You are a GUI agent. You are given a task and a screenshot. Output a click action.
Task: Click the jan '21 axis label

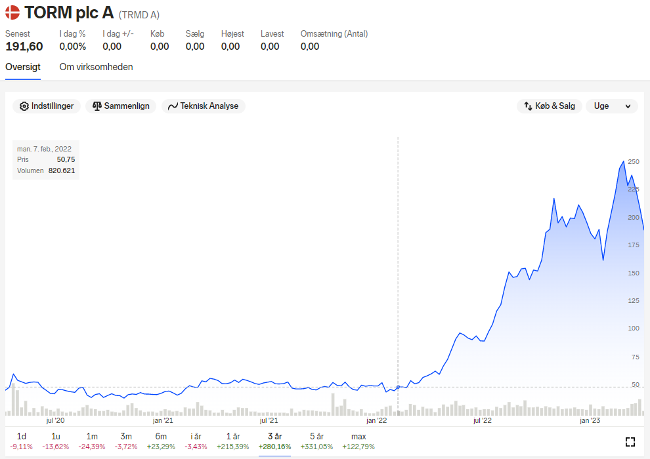[x=163, y=420]
